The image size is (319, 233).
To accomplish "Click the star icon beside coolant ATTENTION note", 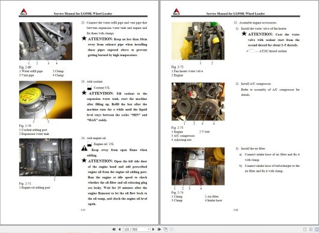I will pyautogui.click(x=84, y=93).
